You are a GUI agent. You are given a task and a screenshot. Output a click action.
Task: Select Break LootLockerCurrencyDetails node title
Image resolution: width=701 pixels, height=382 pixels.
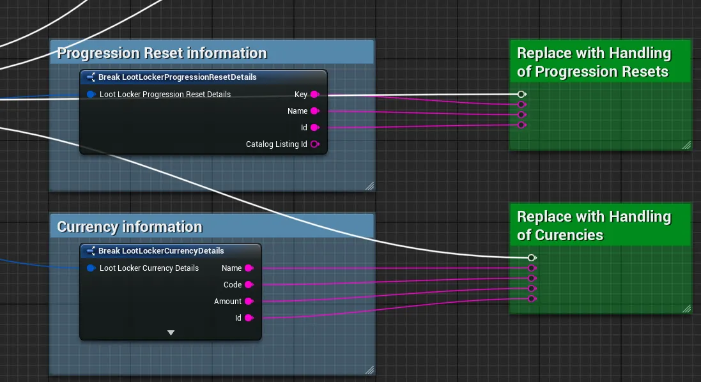point(161,250)
